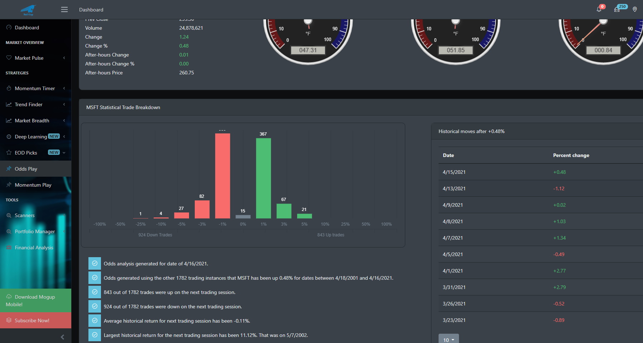Click the Odds Play pin icon

(9, 169)
